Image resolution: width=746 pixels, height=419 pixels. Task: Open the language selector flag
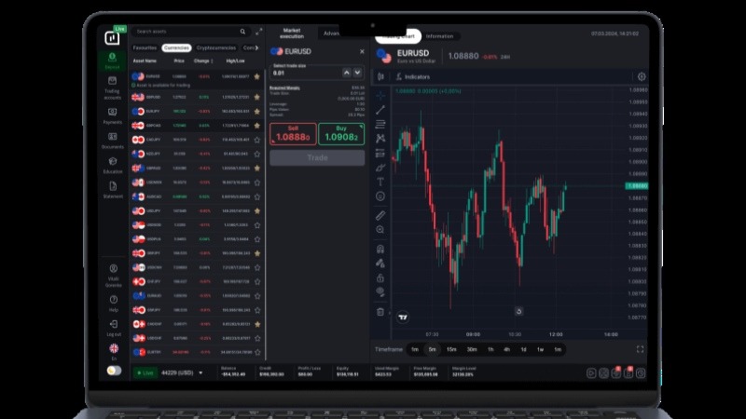pos(113,348)
